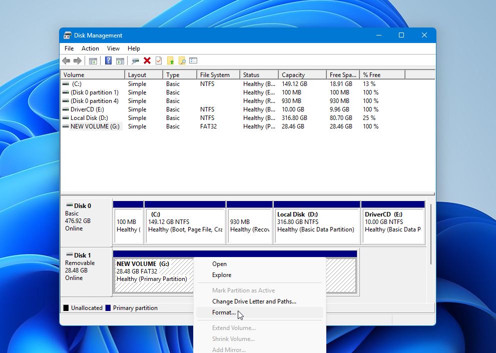Select the (C:) 149.12 GB NTFS partition block
This screenshot has width=496, height=353.
click(x=185, y=222)
